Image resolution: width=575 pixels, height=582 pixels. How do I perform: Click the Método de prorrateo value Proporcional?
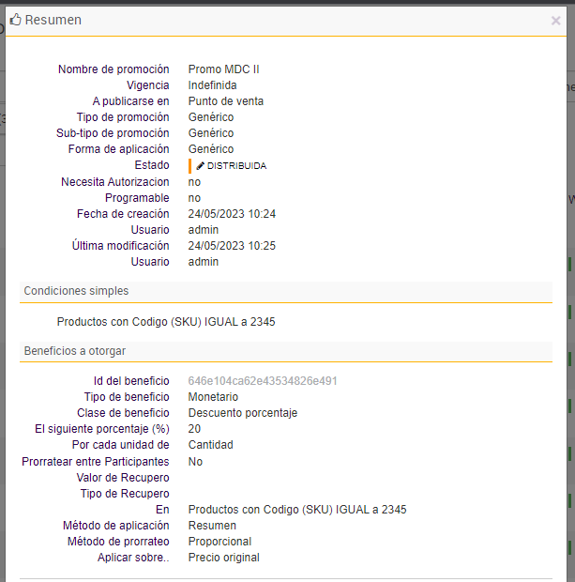[219, 542]
